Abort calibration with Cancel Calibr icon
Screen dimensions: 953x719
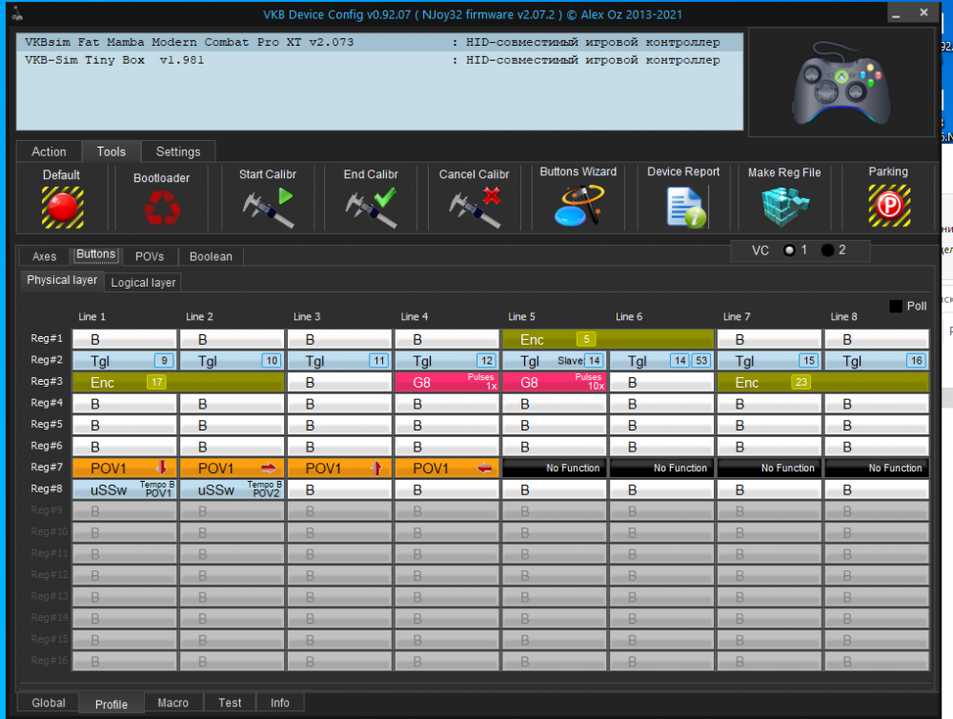click(475, 208)
